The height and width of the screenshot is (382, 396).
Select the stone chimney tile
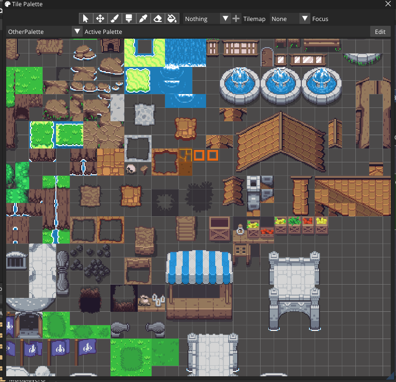(x=253, y=193)
